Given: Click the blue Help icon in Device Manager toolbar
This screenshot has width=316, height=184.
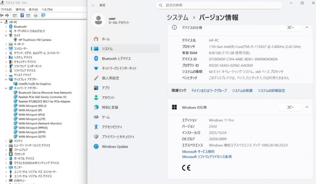Looking at the screenshot, I should pos(22,15).
